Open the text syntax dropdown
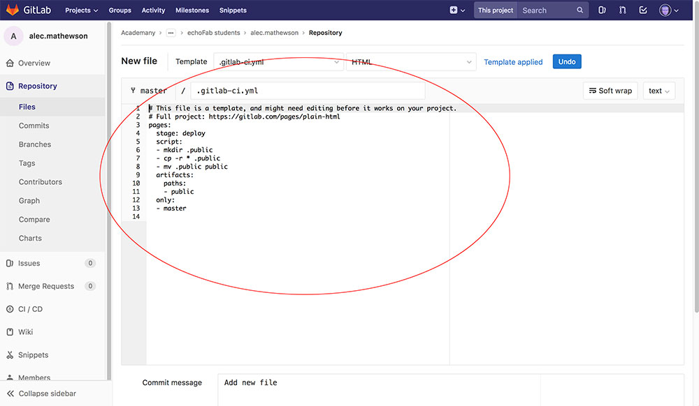Image resolution: width=699 pixels, height=406 pixels. click(659, 91)
